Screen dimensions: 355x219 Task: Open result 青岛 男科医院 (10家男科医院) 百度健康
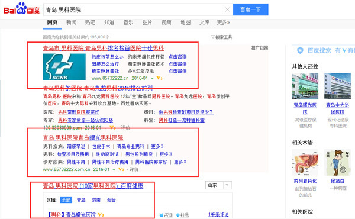93,186
